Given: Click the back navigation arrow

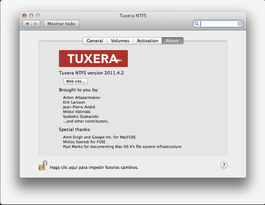Looking at the screenshot, I should pyautogui.click(x=27, y=24).
